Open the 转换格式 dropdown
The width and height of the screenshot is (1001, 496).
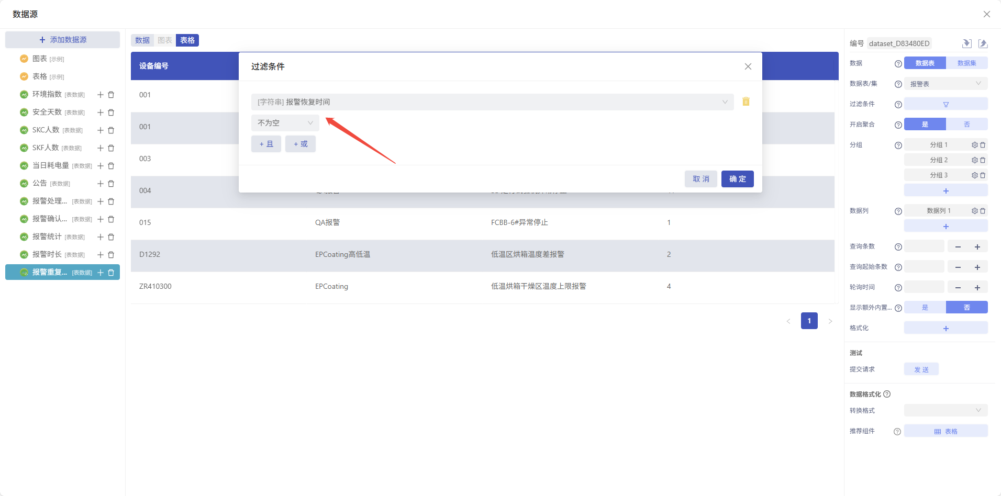[x=946, y=411]
